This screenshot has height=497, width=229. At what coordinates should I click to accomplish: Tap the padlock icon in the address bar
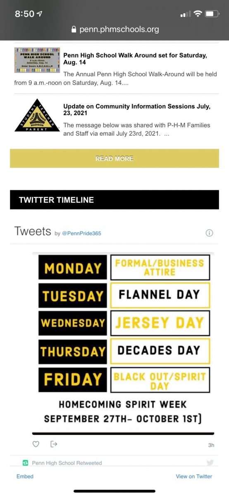pos(74,29)
